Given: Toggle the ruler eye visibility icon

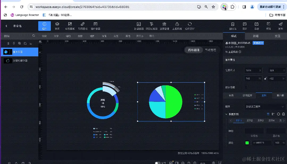Looking at the screenshot, I should click(40, 41).
